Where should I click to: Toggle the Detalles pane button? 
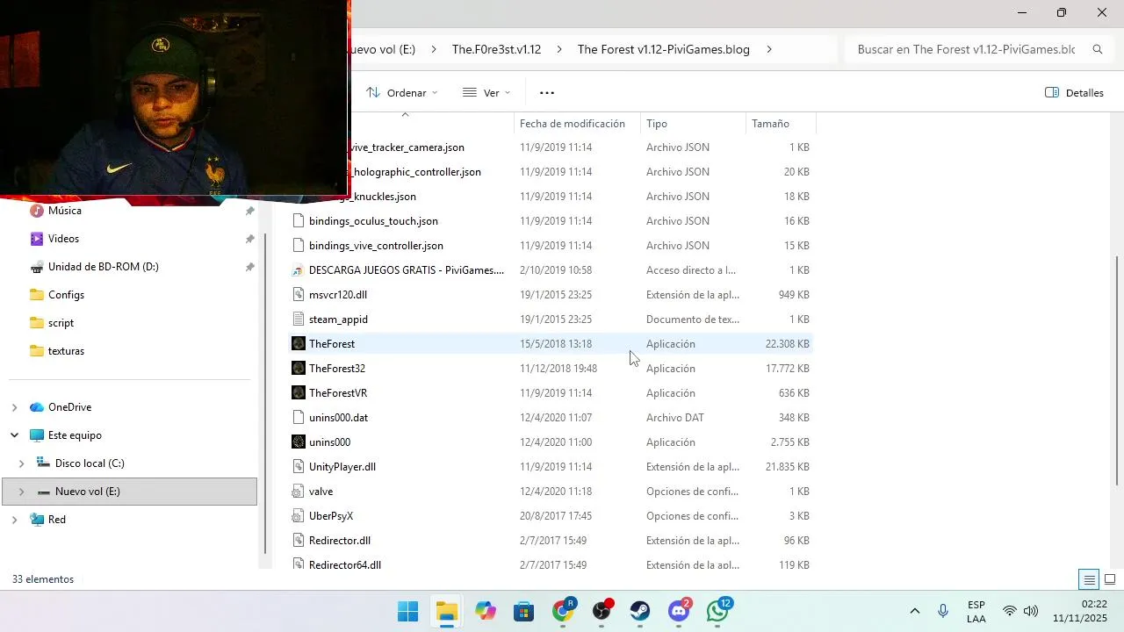pyautogui.click(x=1074, y=93)
